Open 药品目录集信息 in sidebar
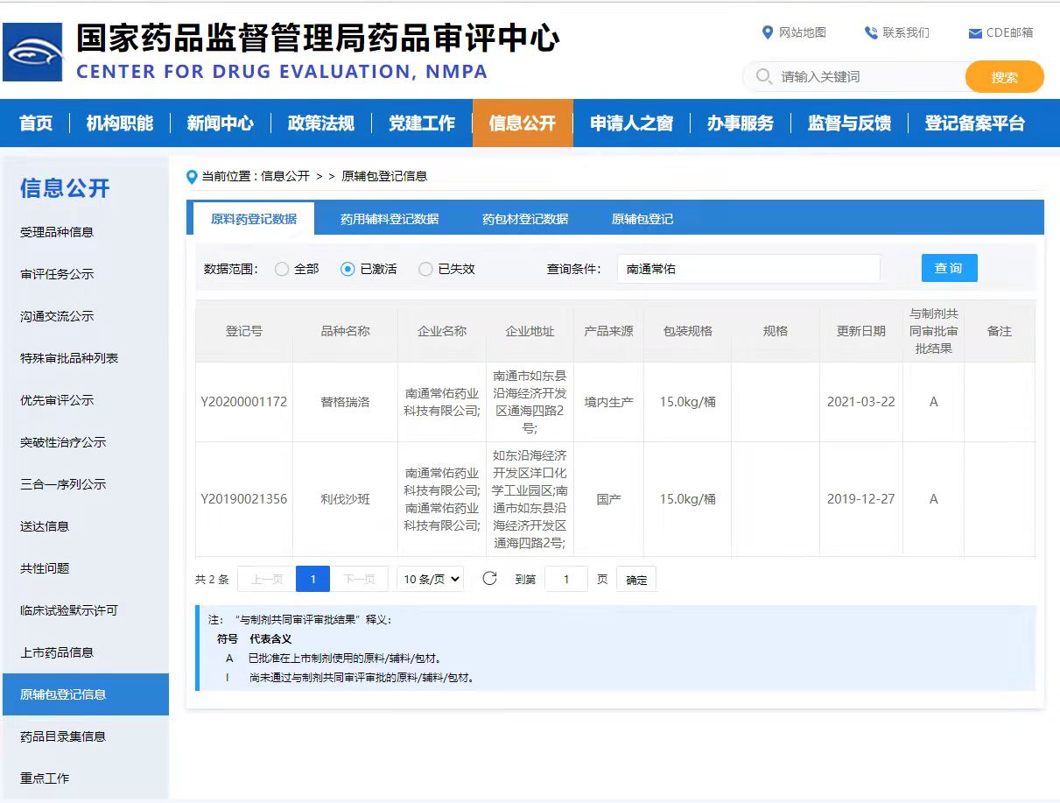Image resolution: width=1060 pixels, height=803 pixels. [86, 736]
